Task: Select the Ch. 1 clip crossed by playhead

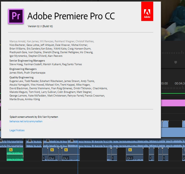Action: pos(70,154)
